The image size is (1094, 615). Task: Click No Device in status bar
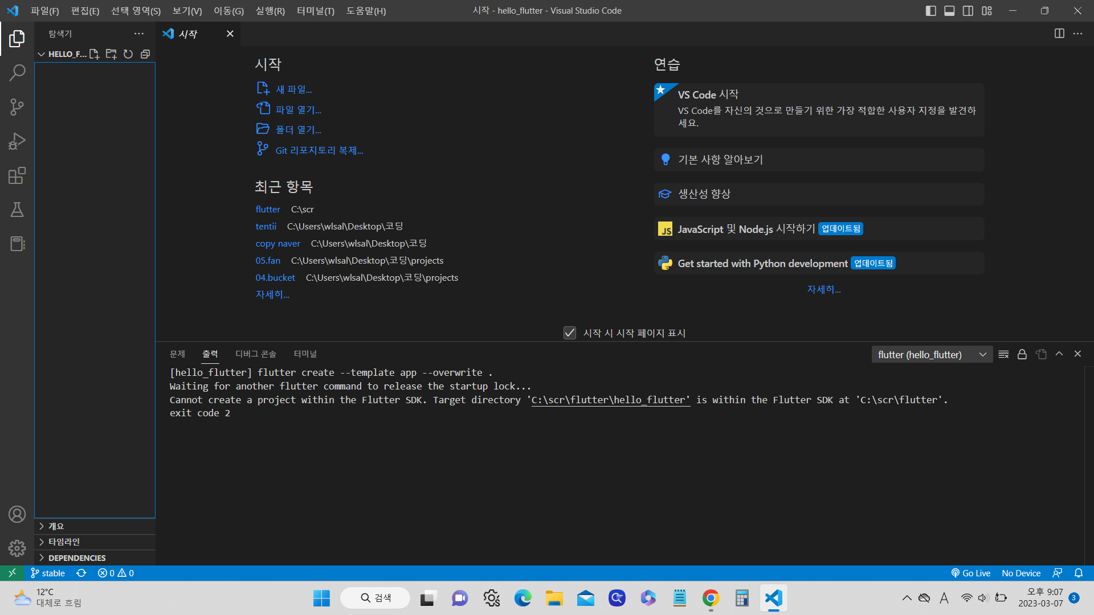[1021, 573]
